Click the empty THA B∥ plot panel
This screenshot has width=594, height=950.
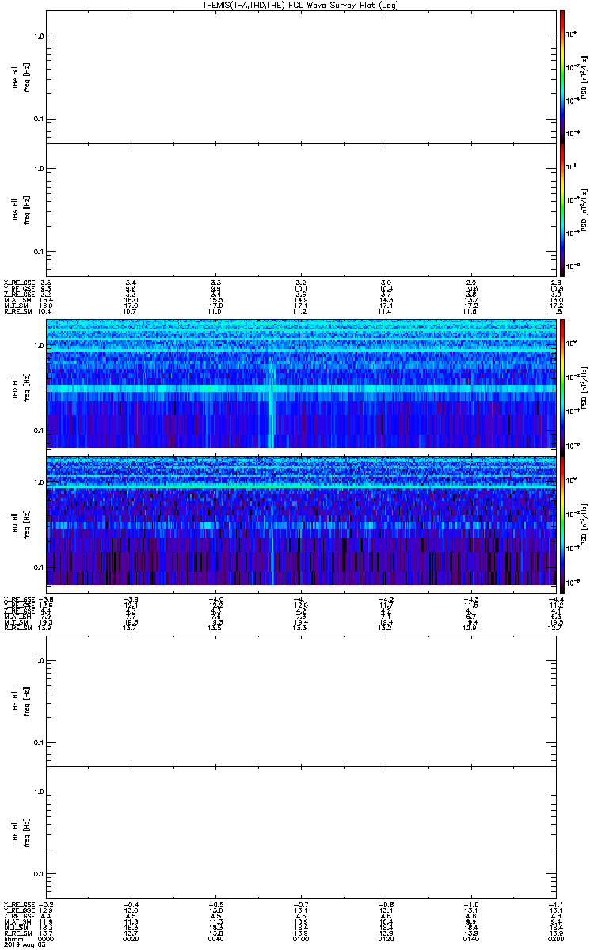point(303,209)
